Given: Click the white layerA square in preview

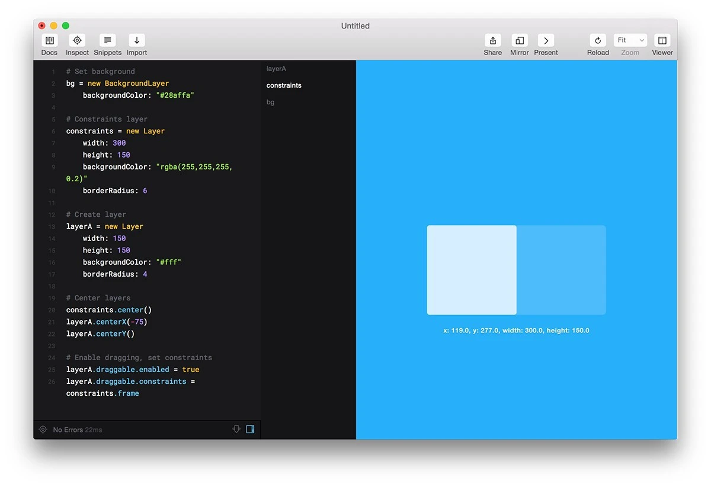Looking at the screenshot, I should click(472, 270).
